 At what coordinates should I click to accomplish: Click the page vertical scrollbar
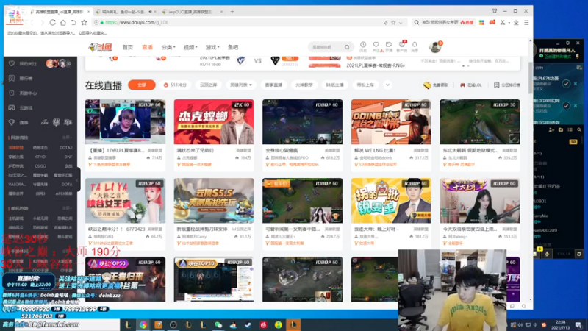pyautogui.click(x=530, y=79)
